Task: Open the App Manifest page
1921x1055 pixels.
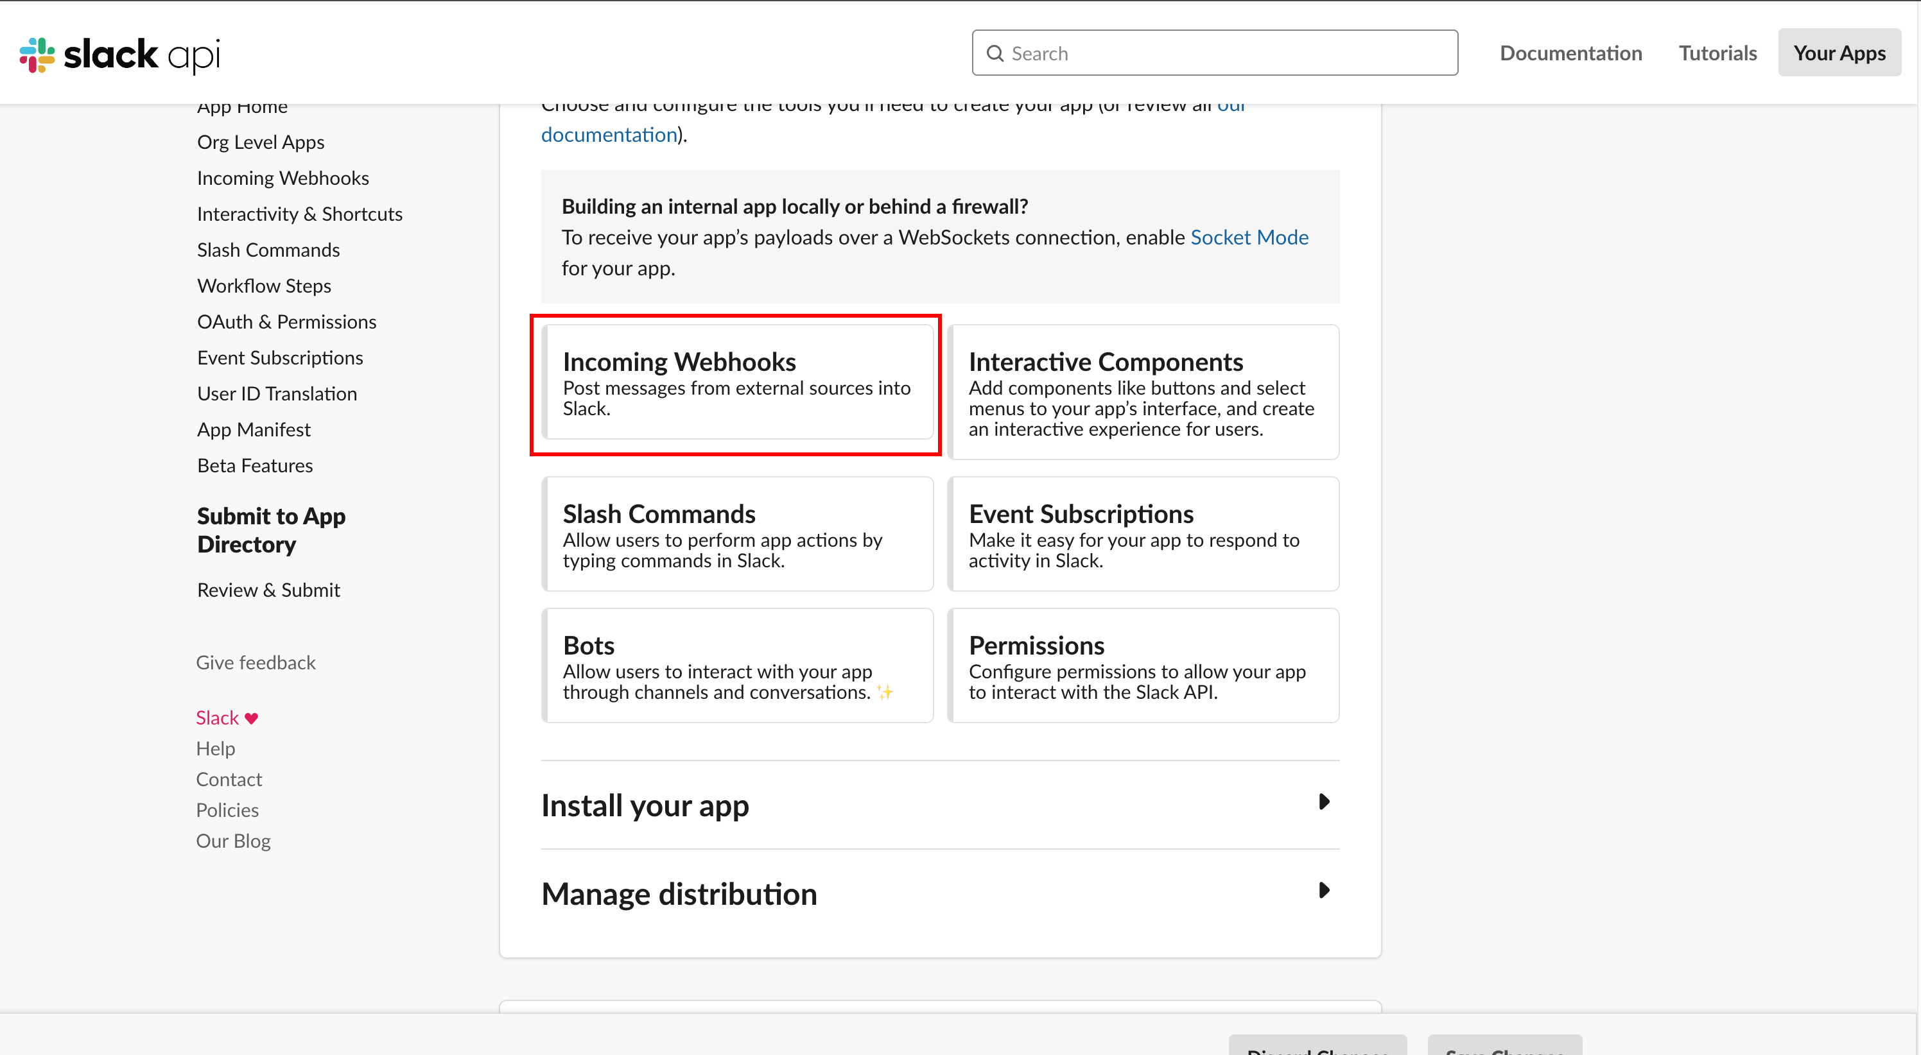Action: 254,429
